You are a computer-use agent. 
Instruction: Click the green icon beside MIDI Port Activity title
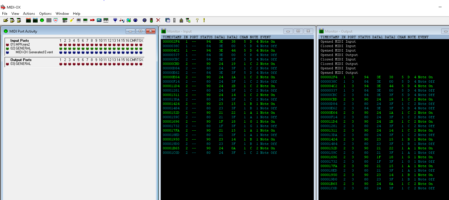(6, 31)
